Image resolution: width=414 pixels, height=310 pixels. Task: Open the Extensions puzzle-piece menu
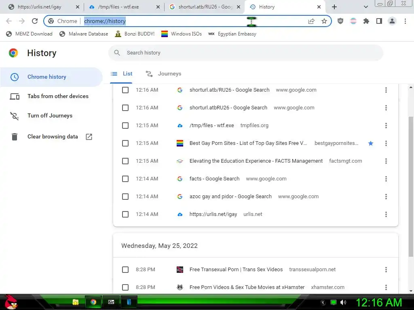[x=366, y=21]
